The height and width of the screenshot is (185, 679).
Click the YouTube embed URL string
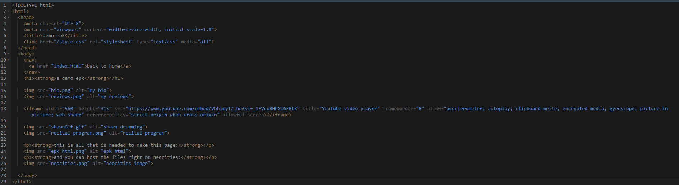[213, 109]
